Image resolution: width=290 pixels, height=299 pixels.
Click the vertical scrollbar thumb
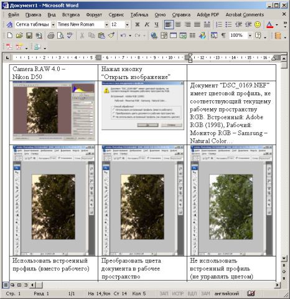pyautogui.click(x=284, y=65)
